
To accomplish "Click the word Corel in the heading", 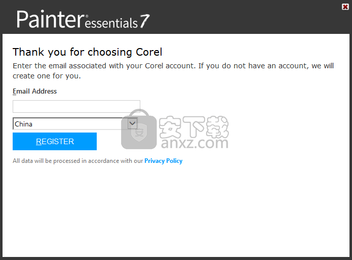I will pyautogui.click(x=149, y=52).
